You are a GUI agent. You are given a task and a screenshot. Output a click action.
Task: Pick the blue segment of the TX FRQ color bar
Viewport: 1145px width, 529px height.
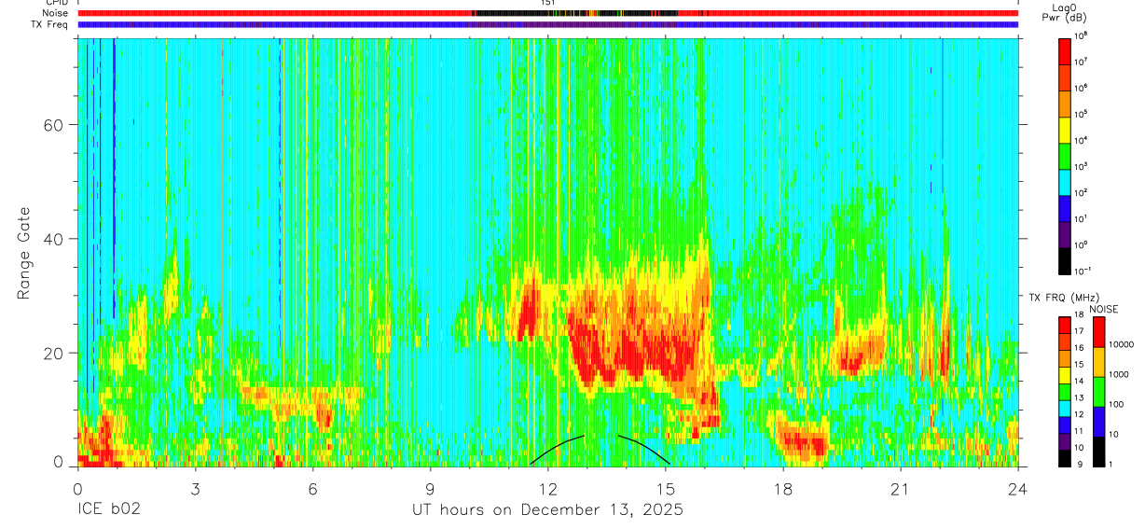pos(1064,425)
